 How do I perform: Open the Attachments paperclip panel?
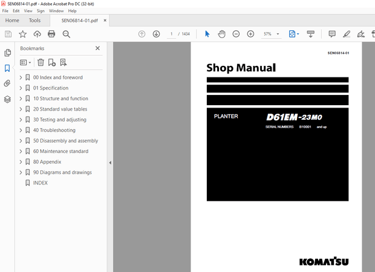pos(7,83)
